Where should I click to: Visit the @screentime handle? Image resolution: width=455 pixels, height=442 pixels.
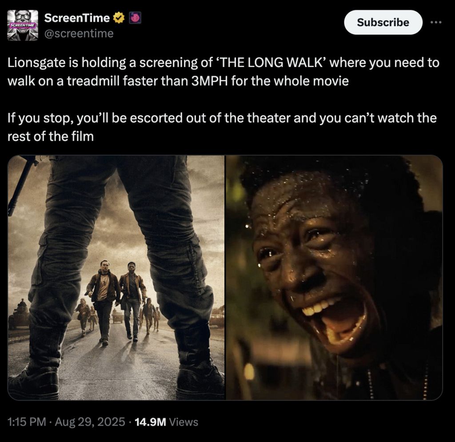tap(79, 34)
